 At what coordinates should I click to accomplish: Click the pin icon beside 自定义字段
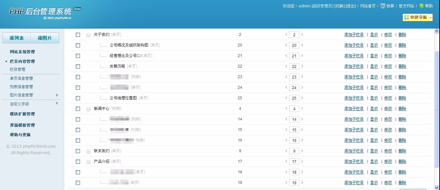(57, 103)
